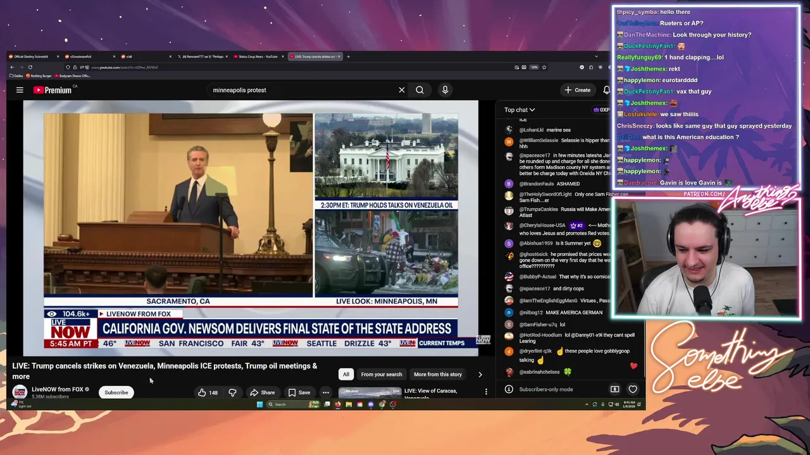810x455 pixels.
Task: Open LiveNOW from FOX channel avatar
Action: tap(20, 392)
